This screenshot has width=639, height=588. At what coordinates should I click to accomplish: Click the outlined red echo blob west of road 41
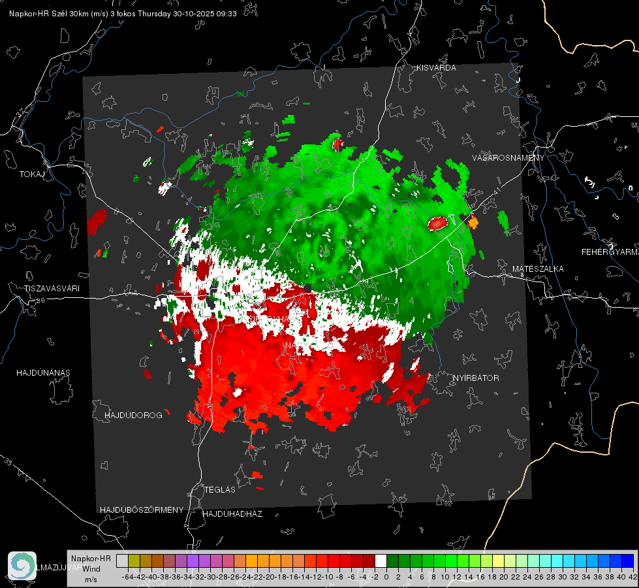[x=438, y=223]
